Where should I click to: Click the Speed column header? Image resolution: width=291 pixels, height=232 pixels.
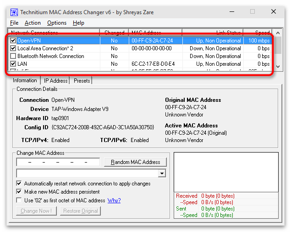[x=258, y=32]
